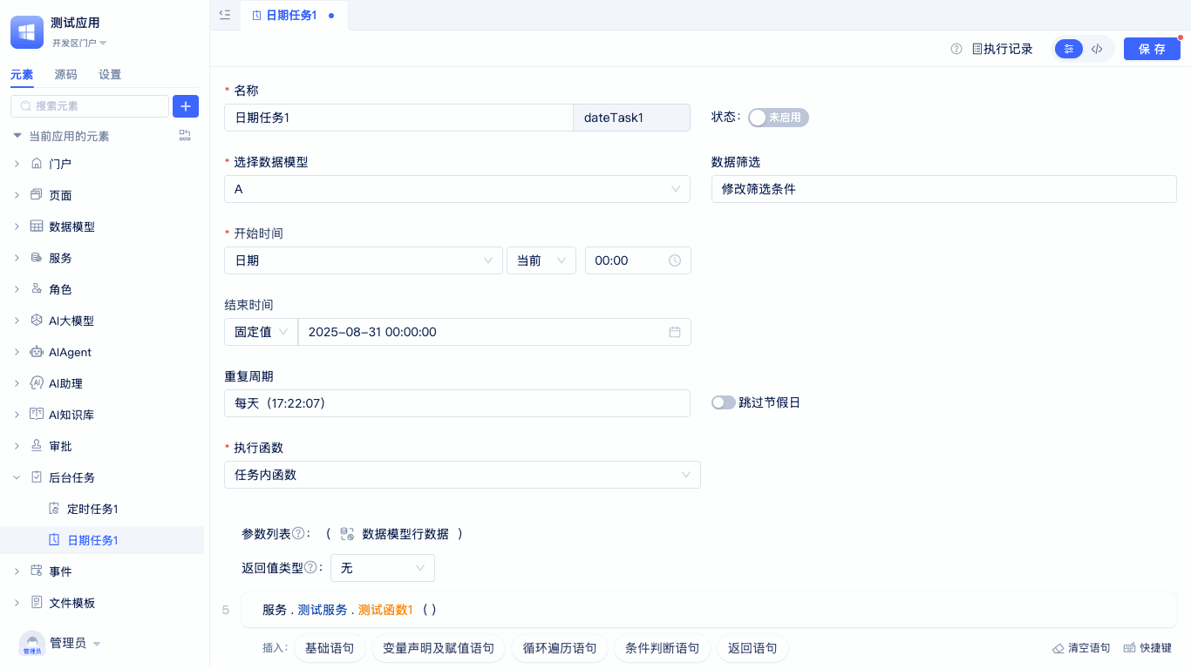Click the AI助理 assistant icon

point(37,382)
